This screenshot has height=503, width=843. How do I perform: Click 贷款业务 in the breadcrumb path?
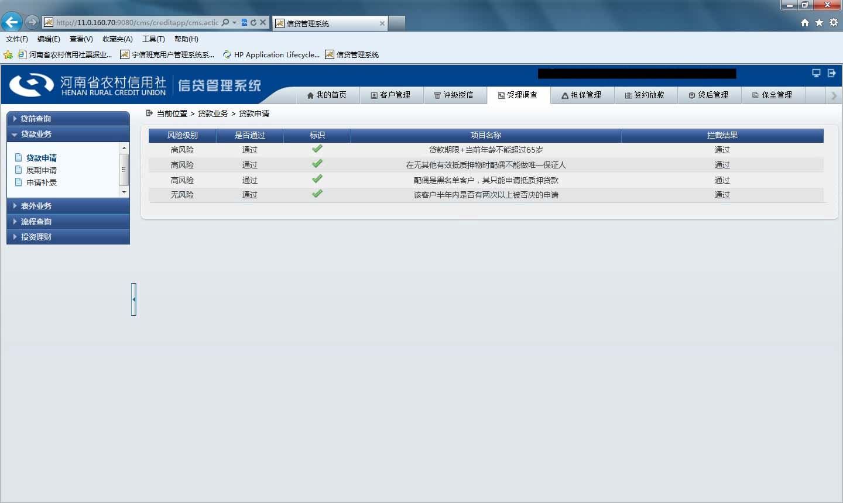[x=213, y=113]
